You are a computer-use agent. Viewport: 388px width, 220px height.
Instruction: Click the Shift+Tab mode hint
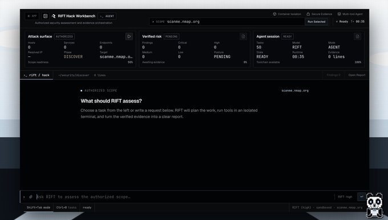(38, 207)
